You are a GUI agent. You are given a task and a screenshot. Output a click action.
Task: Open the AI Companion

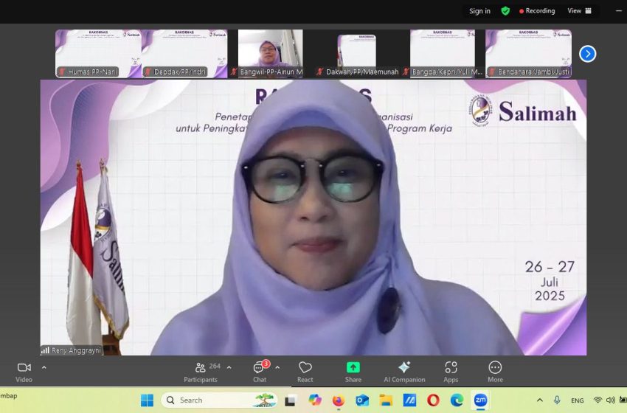(404, 371)
